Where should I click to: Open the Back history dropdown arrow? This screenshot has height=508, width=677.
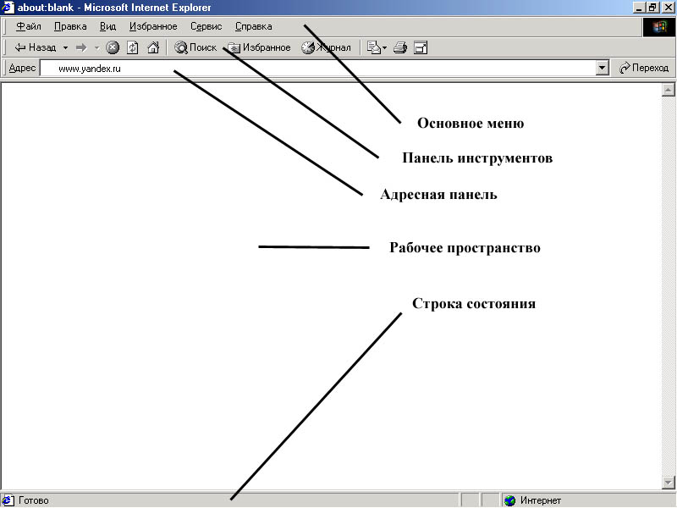coord(66,47)
